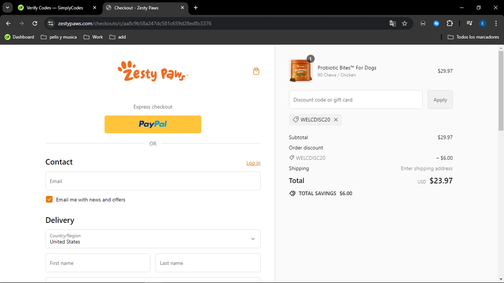Viewport: 504px width, 283px height.
Task: Click the scrollbar down arrow
Action: click(501, 279)
